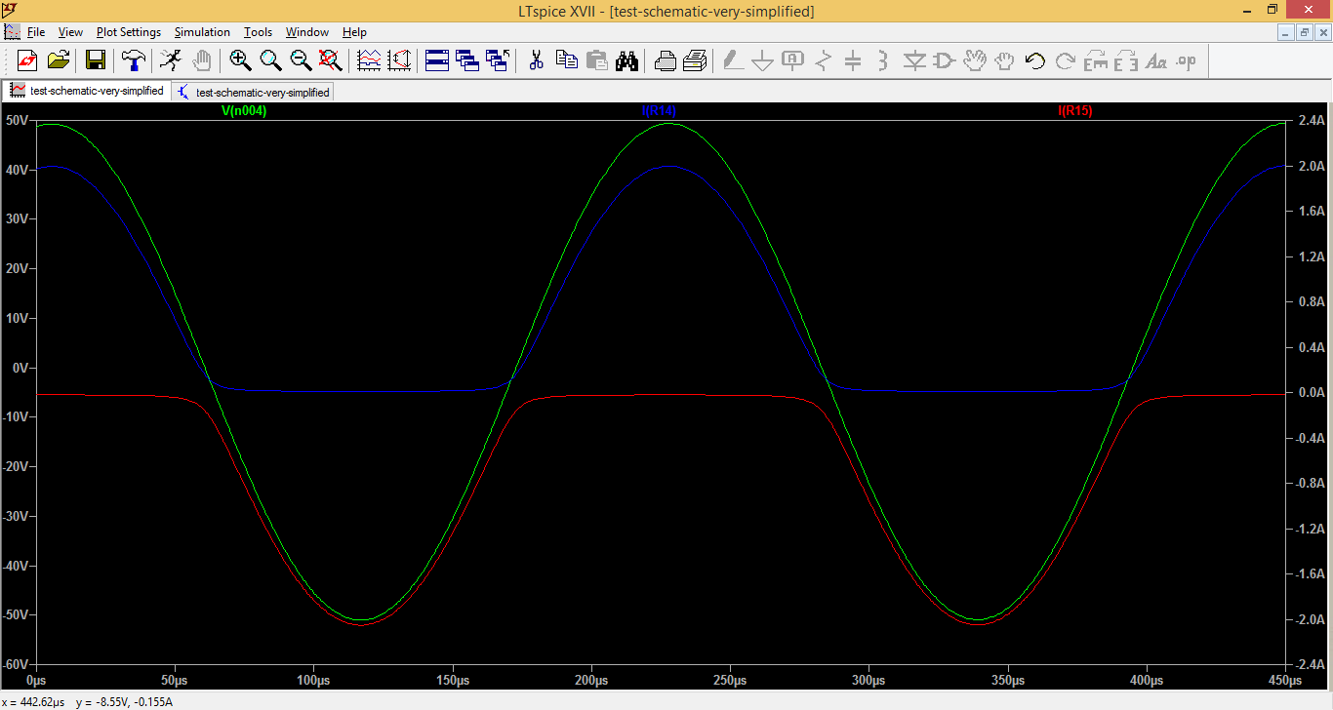Viewport: 1333px width, 710px height.
Task: Open Find with the binoculars icon
Action: pyautogui.click(x=626, y=60)
